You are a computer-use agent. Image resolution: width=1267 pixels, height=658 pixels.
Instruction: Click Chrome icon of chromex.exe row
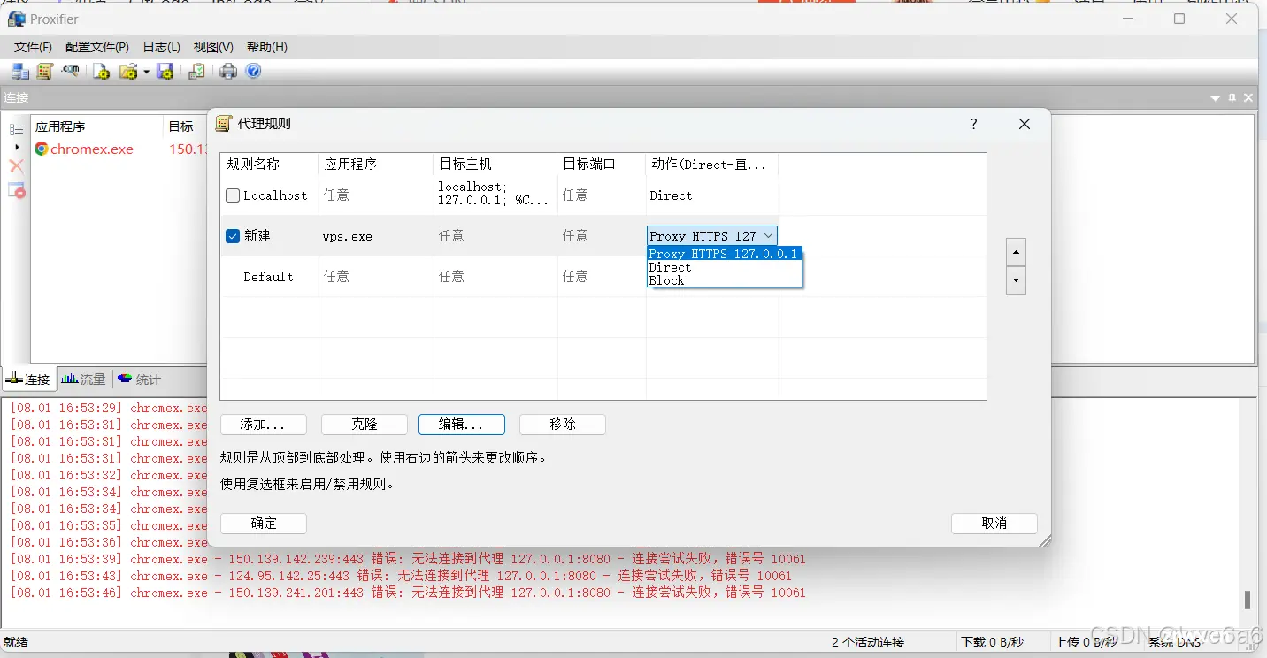tap(42, 149)
